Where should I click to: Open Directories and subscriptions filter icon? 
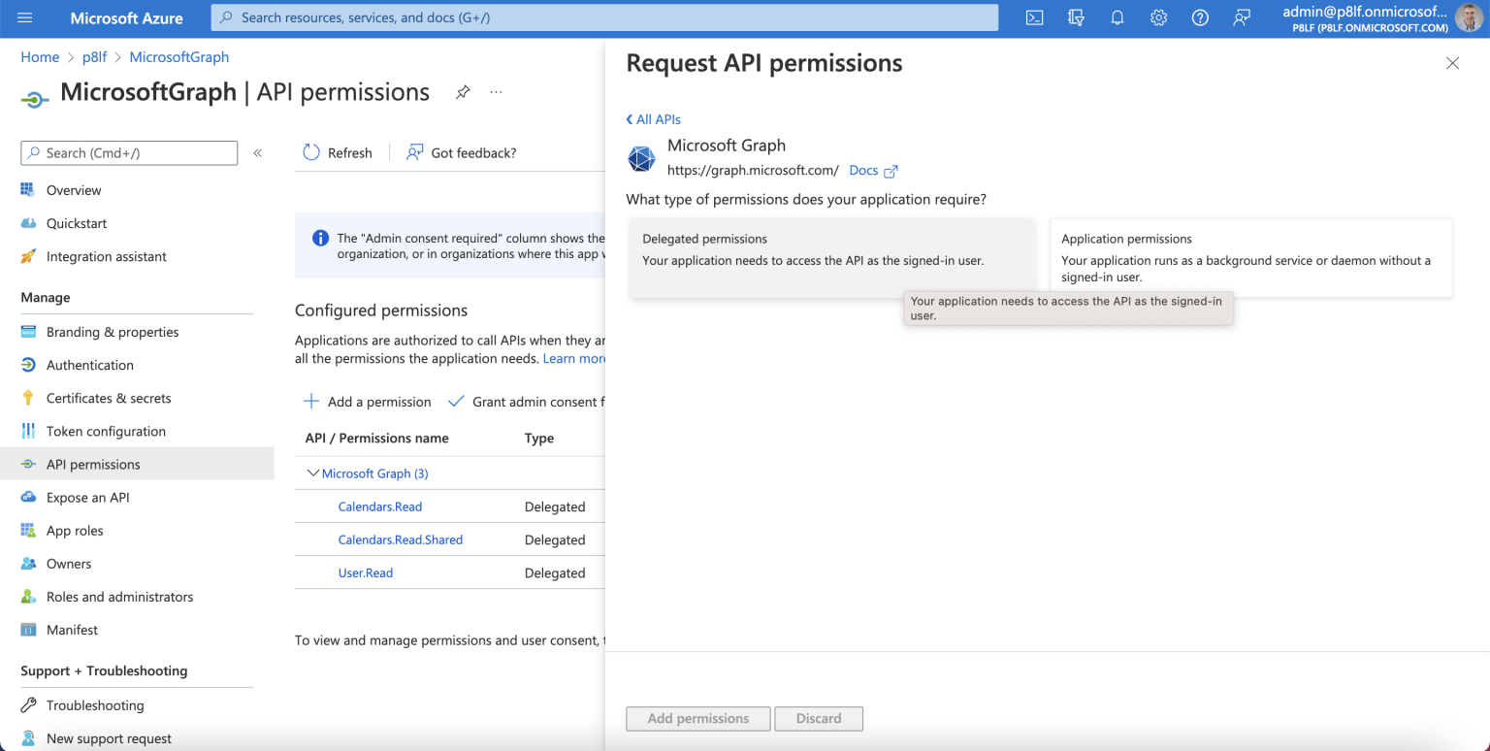[x=1076, y=17]
